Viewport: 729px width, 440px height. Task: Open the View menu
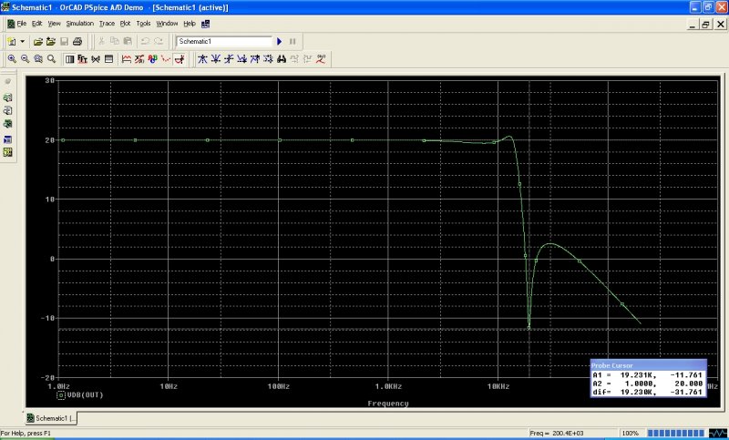click(x=55, y=24)
